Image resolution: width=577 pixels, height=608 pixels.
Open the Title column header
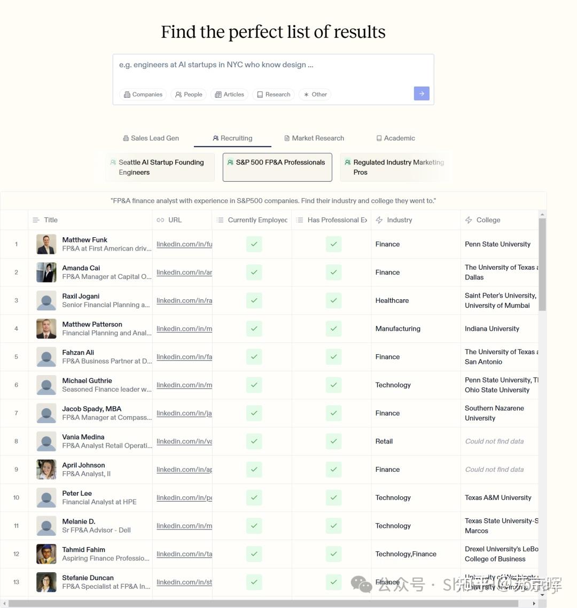[x=51, y=220]
